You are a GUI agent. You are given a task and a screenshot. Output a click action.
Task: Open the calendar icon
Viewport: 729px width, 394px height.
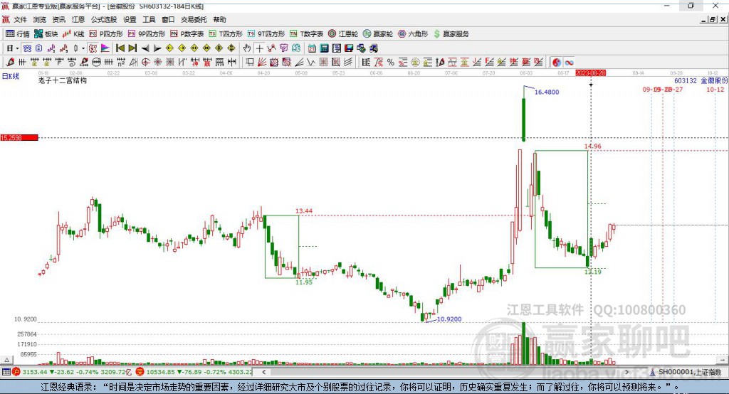click(312, 48)
